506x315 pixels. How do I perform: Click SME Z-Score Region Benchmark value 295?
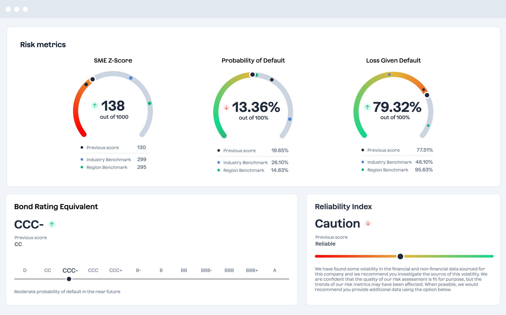(x=142, y=167)
